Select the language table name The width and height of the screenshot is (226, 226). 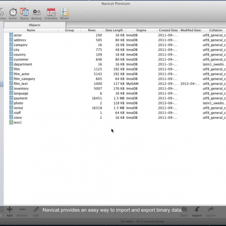tap(21, 93)
